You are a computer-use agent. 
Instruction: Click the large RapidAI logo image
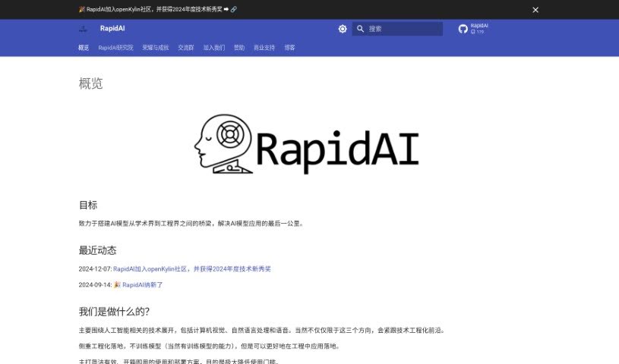coord(306,144)
